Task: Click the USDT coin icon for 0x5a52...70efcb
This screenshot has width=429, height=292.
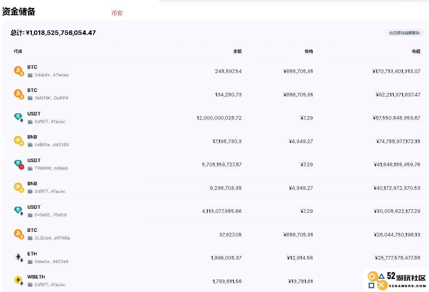Action: (x=19, y=211)
